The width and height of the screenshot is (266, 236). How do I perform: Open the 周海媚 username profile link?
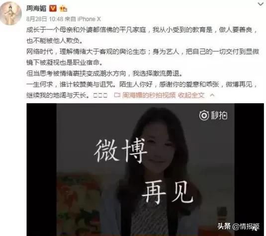pyautogui.click(x=36, y=8)
